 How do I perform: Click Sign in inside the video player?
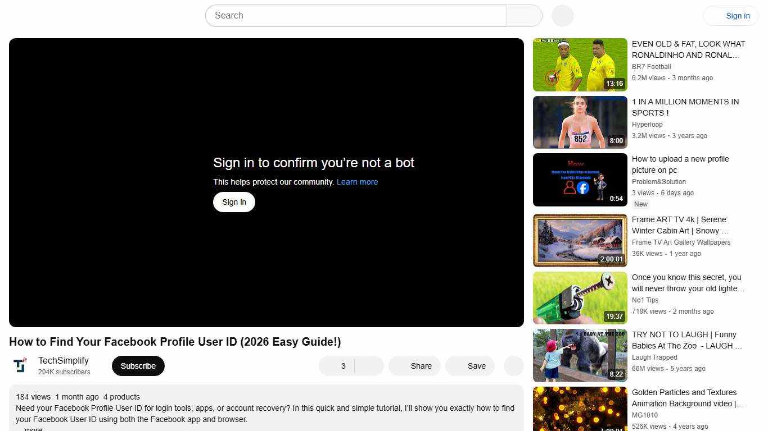click(x=234, y=201)
